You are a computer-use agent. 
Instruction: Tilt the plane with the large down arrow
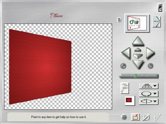coord(138,65)
